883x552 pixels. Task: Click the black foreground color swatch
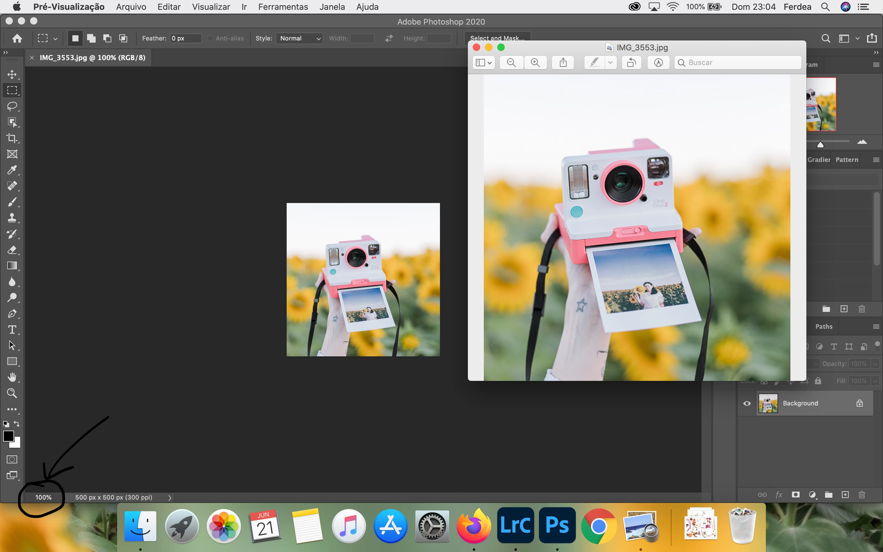tap(8, 436)
